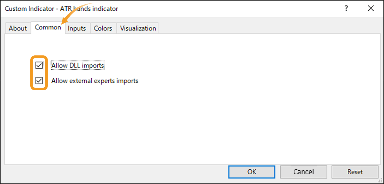
Task: Go to the Colors tab
Action: click(x=103, y=28)
